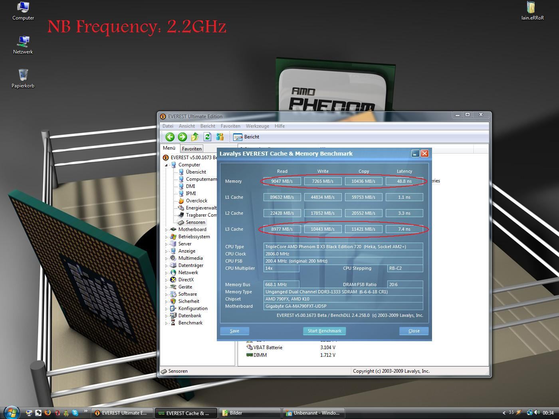This screenshot has height=419, width=559.
Task: Switch to the Favoriten tab
Action: click(192, 148)
